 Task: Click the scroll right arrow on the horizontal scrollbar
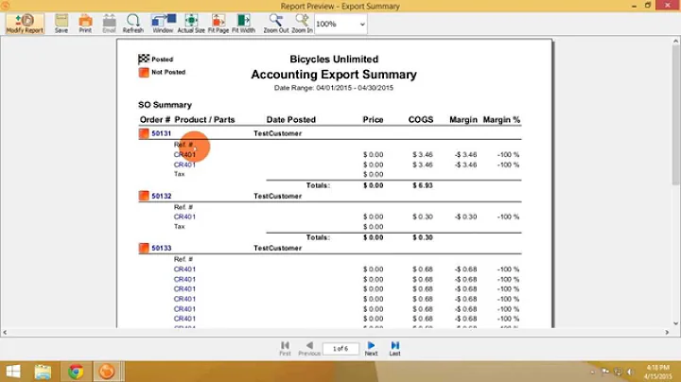[667, 333]
